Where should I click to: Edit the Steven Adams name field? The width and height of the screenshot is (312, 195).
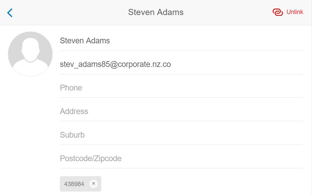tap(181, 41)
